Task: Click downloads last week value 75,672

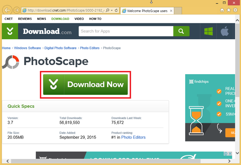Action: (118, 123)
